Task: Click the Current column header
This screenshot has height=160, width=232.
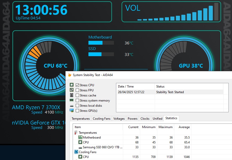Action: tap(131, 127)
